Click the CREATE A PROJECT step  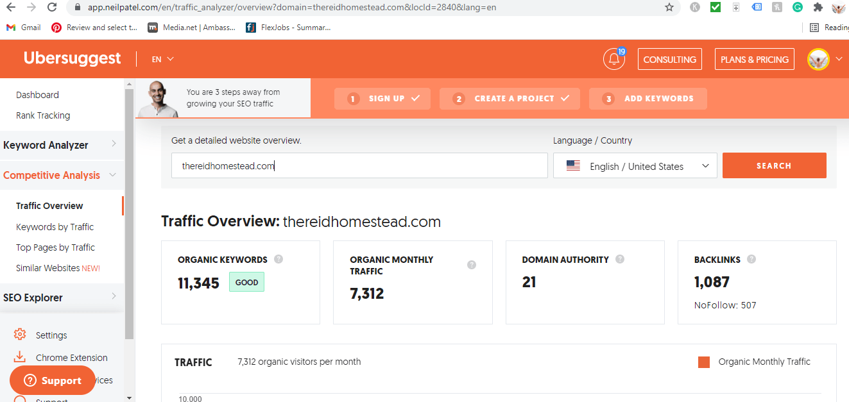510,99
